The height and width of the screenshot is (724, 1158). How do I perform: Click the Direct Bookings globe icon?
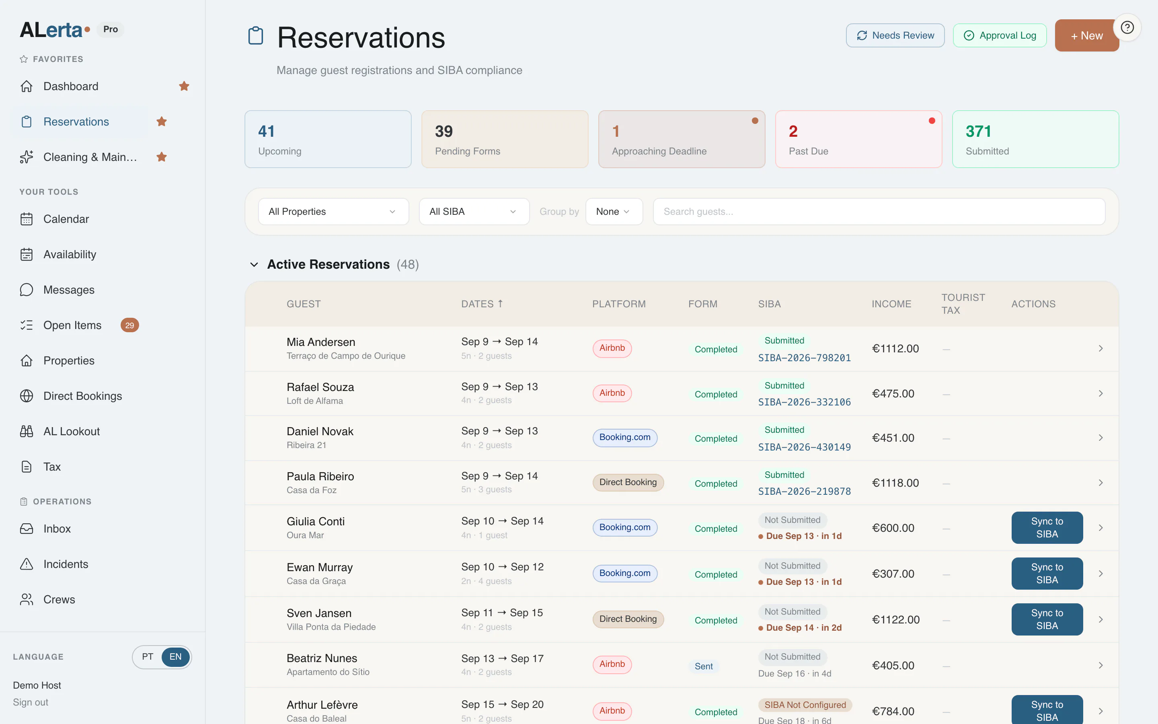click(27, 396)
